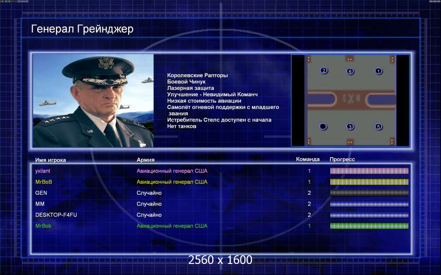Click team number 1 in yxilant row
Screen dimensions: 441x275
pos(309,171)
